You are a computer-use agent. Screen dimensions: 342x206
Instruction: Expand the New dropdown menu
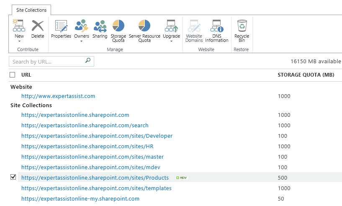pos(19,41)
